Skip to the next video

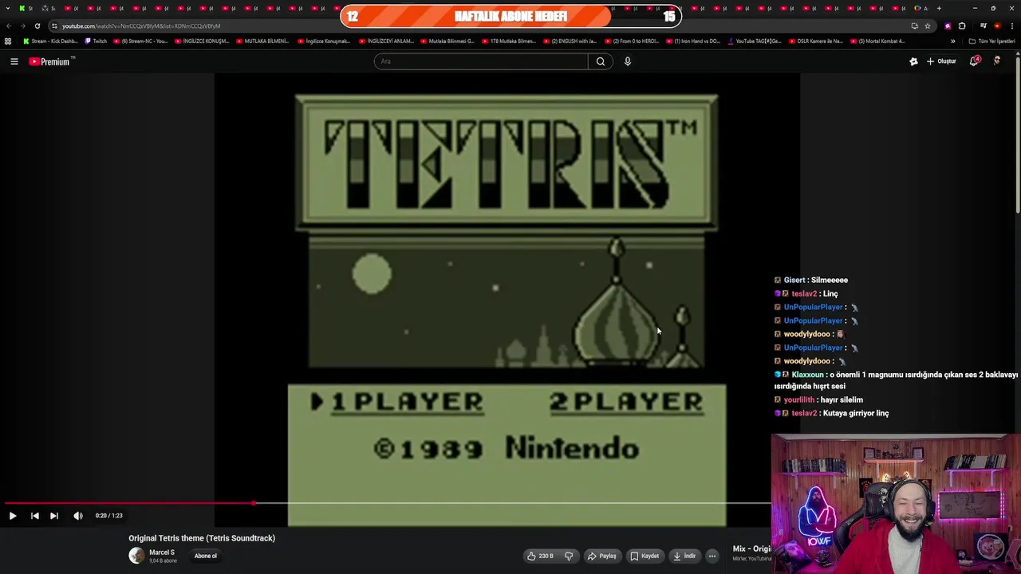pos(54,516)
